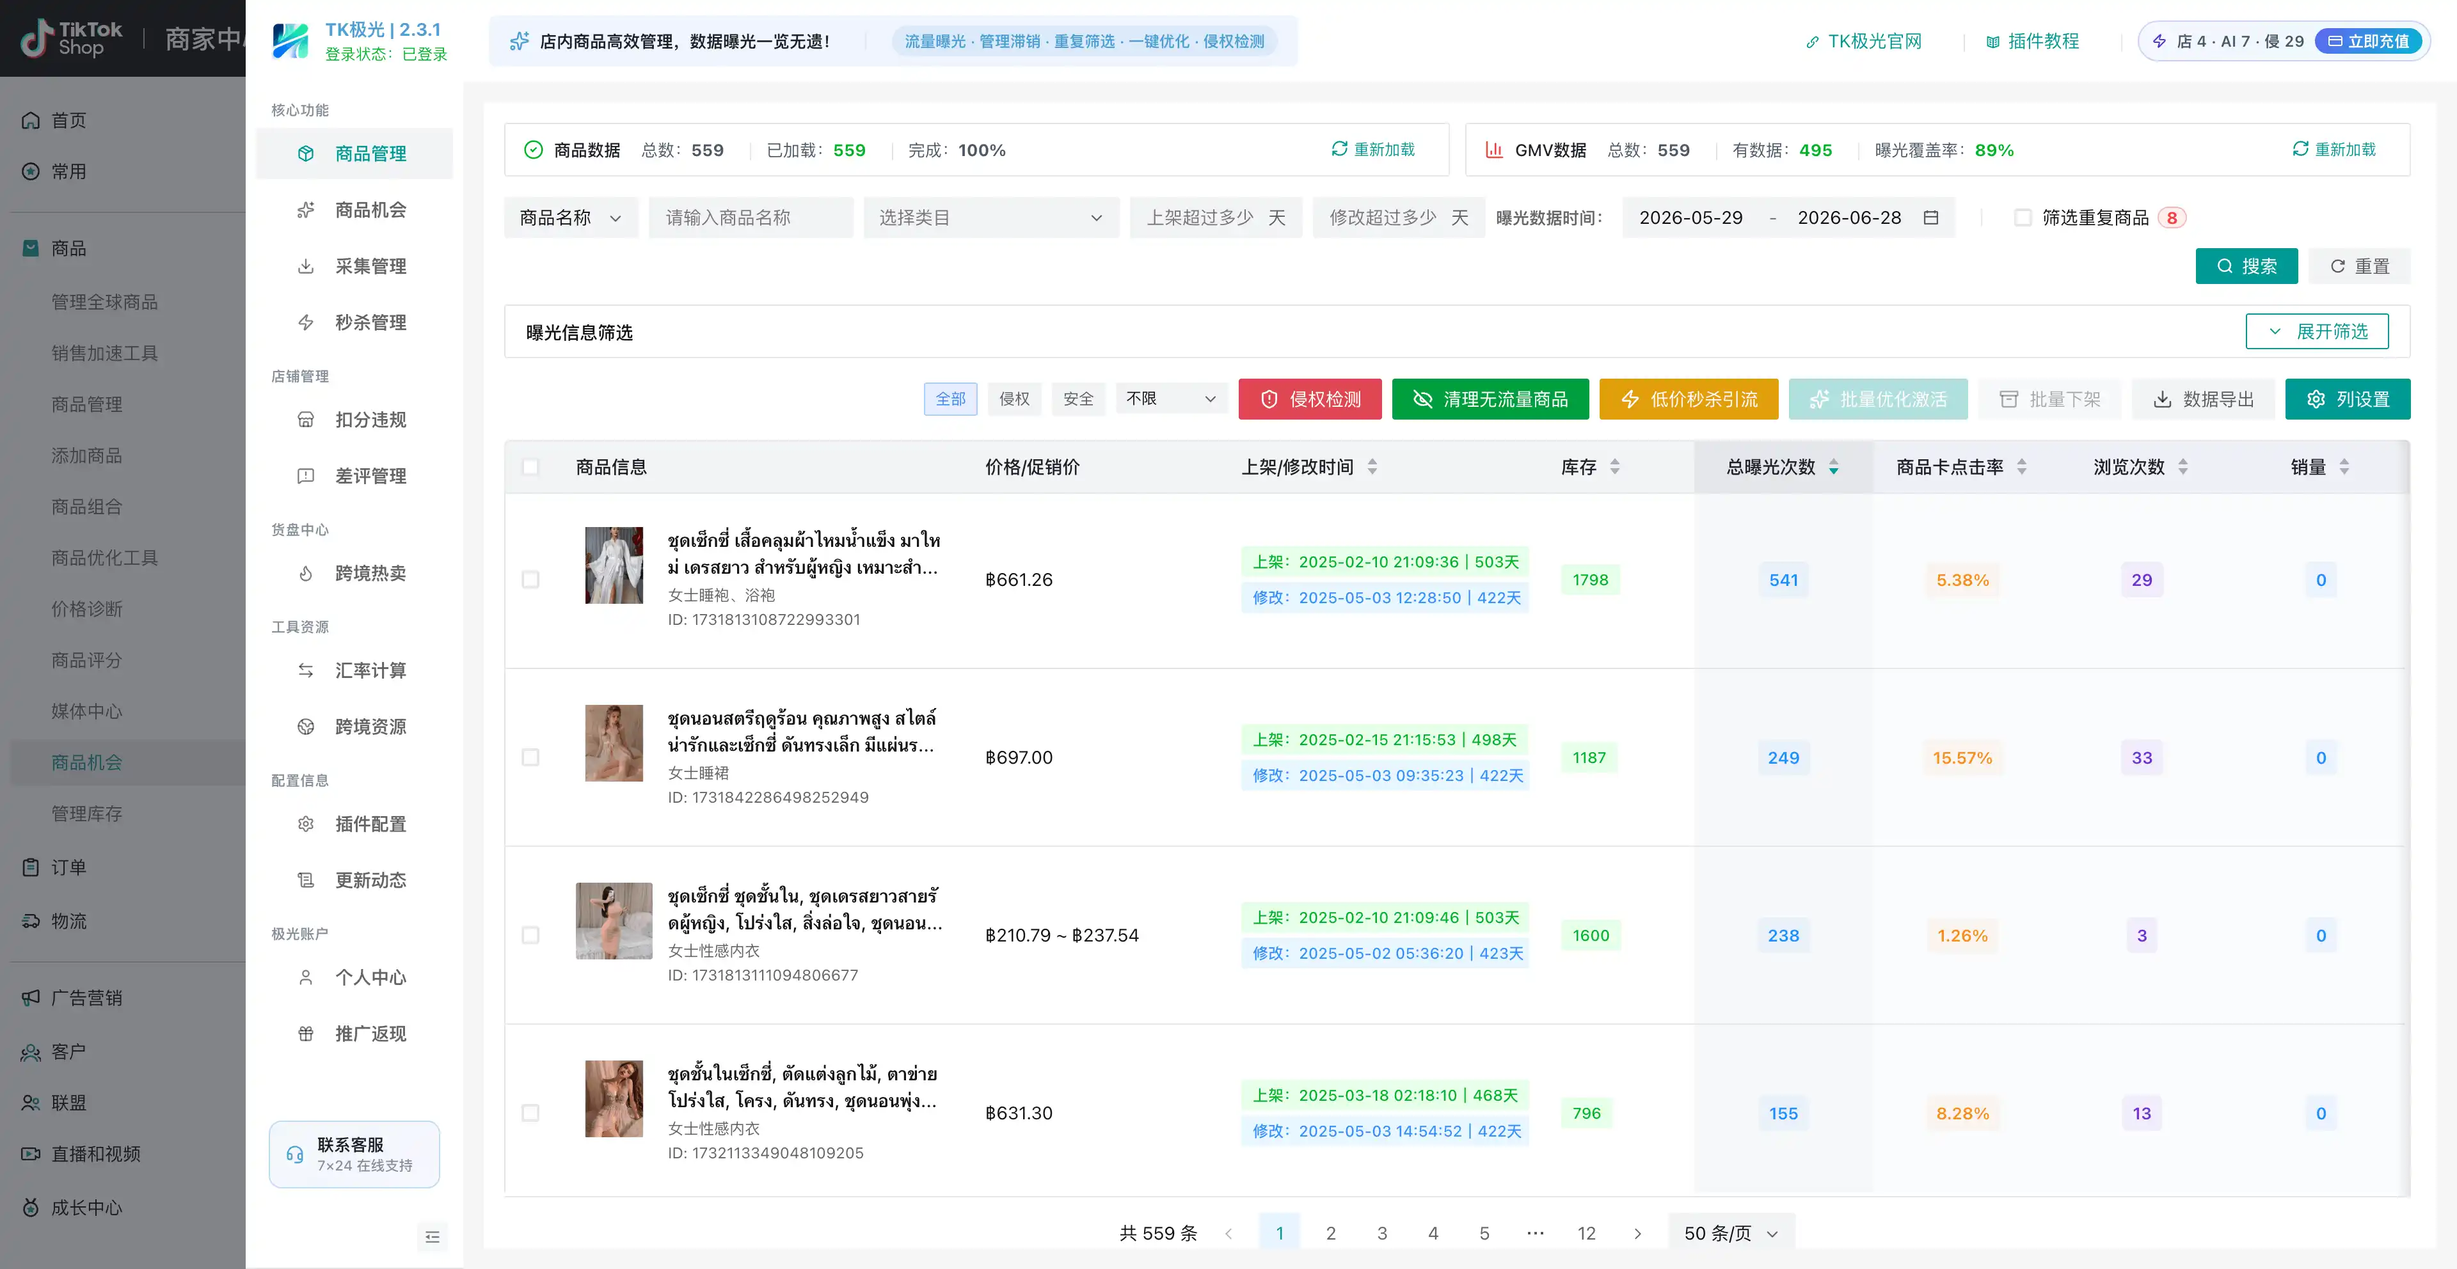
Task: Go to page 2 in pagination
Action: pos(1331,1233)
